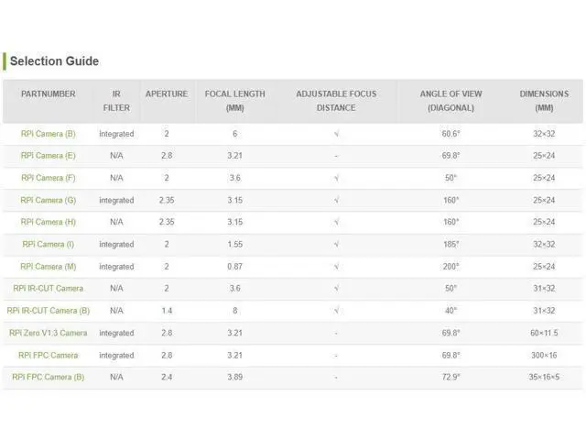
Task: Open the RPi FPC Camera (B) link
Action: click(x=49, y=377)
